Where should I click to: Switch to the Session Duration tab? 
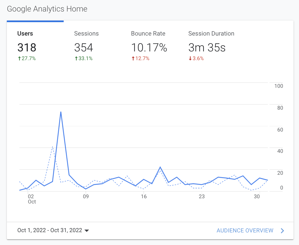(x=211, y=46)
